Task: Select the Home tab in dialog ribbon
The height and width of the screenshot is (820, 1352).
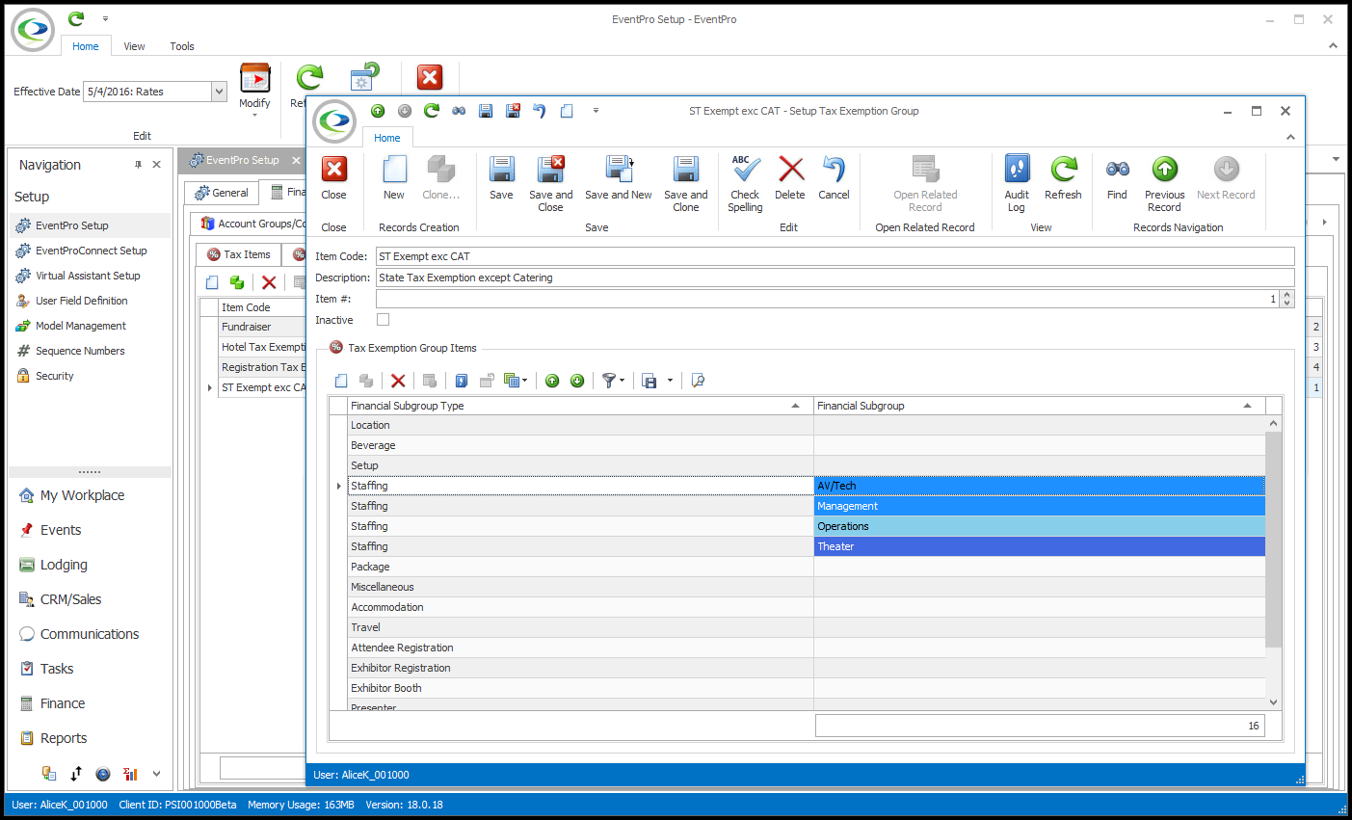Action: 387,138
